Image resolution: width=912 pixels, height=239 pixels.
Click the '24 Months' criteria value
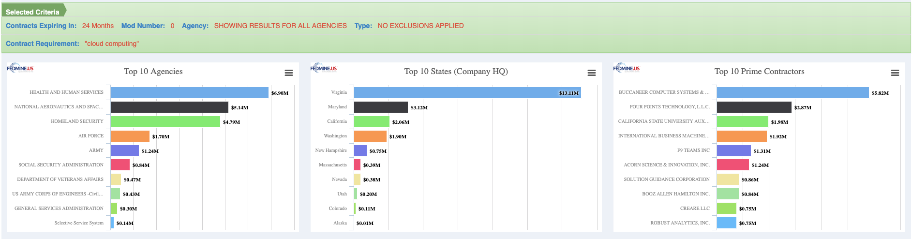tap(98, 26)
